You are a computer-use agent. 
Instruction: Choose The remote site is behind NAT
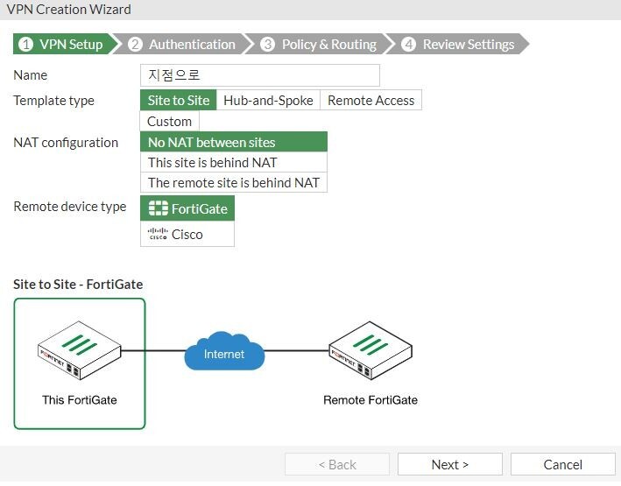234,182
